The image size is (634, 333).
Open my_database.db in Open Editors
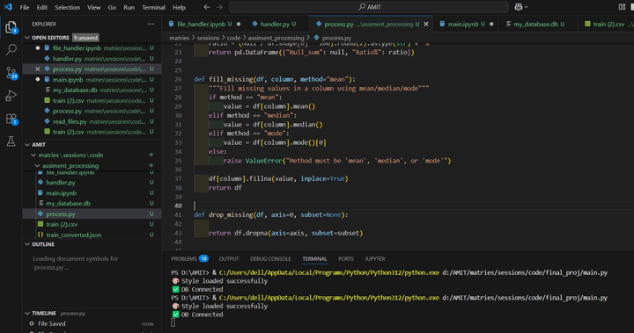tap(92, 90)
